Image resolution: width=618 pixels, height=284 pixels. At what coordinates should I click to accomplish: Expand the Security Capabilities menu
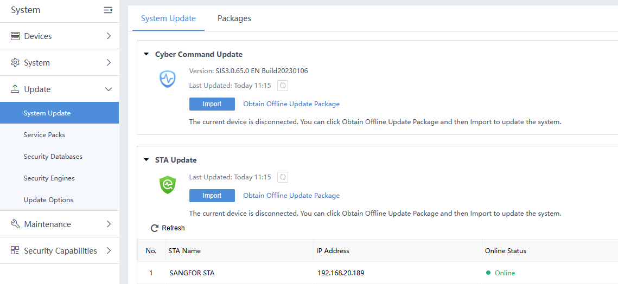[109, 251]
